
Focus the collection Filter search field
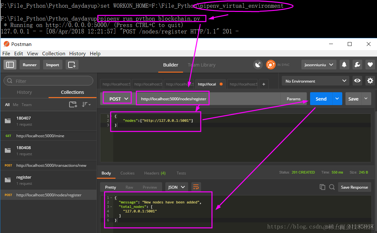[48, 81]
